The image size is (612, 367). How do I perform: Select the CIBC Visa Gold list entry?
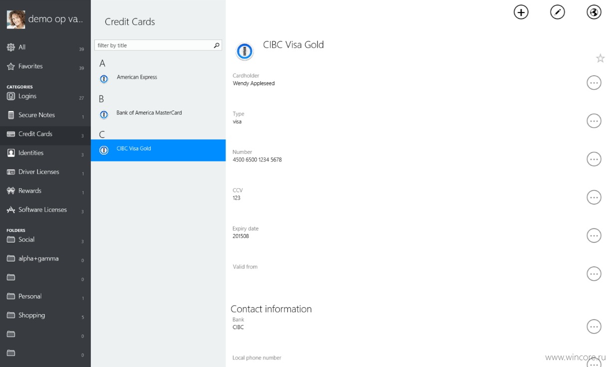coord(158,150)
